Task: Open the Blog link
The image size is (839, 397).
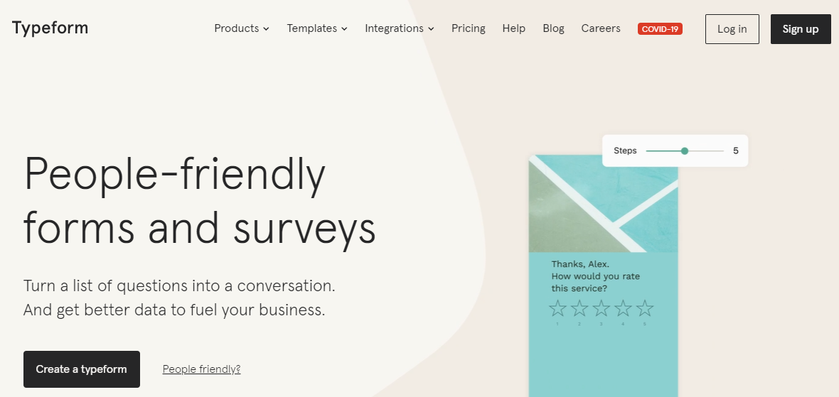Action: click(553, 28)
